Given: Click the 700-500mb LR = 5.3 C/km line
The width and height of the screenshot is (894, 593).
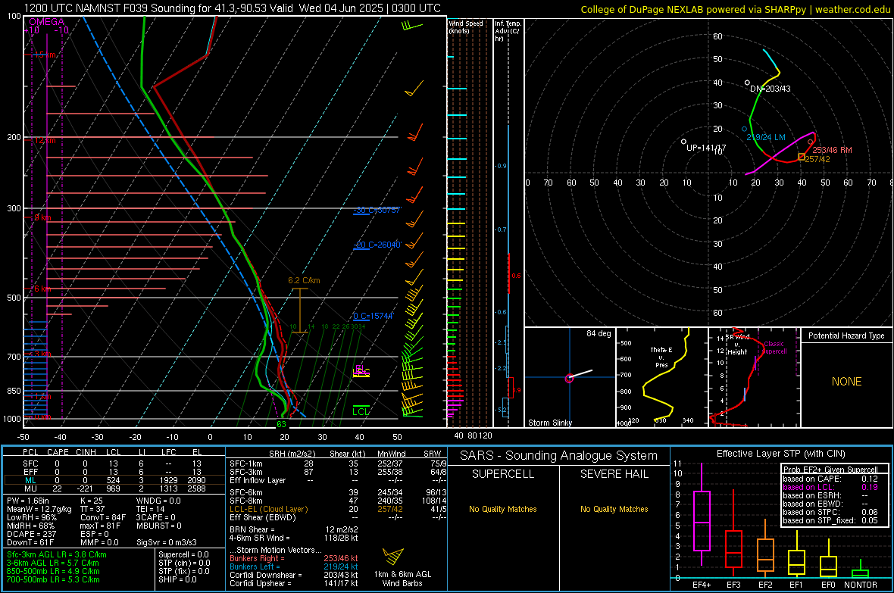Looking at the screenshot, I should point(53,579).
